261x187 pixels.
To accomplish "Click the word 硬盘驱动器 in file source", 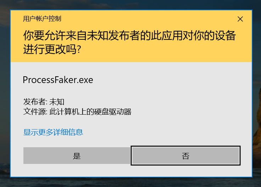I will click(112, 111).
